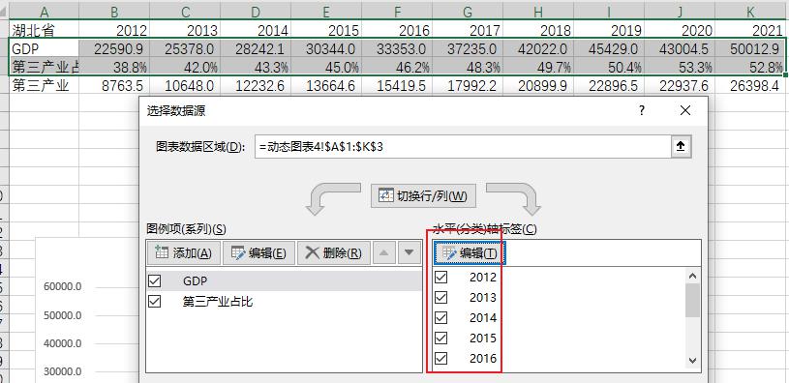Click the category list scroll-down arrow
The height and width of the screenshot is (383, 789).
[x=692, y=361]
